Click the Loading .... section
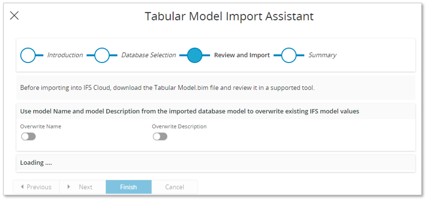 (36, 163)
